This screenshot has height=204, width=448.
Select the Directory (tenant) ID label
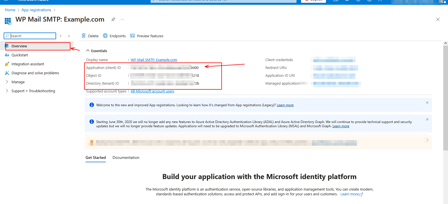[102, 84]
